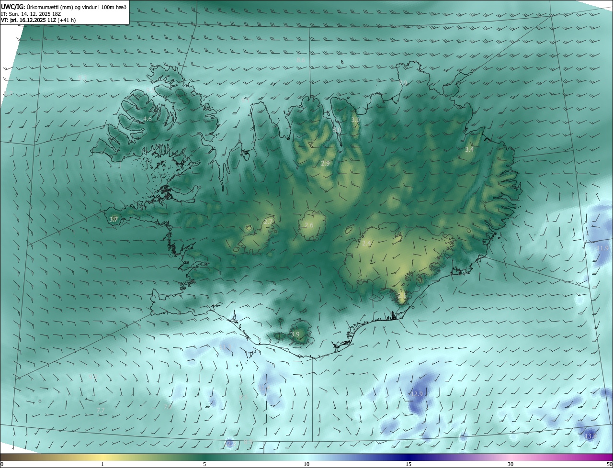Viewport: 613px width, 468px height.
Task: Click the colour scale tick label 50
Action: pyautogui.click(x=609, y=465)
